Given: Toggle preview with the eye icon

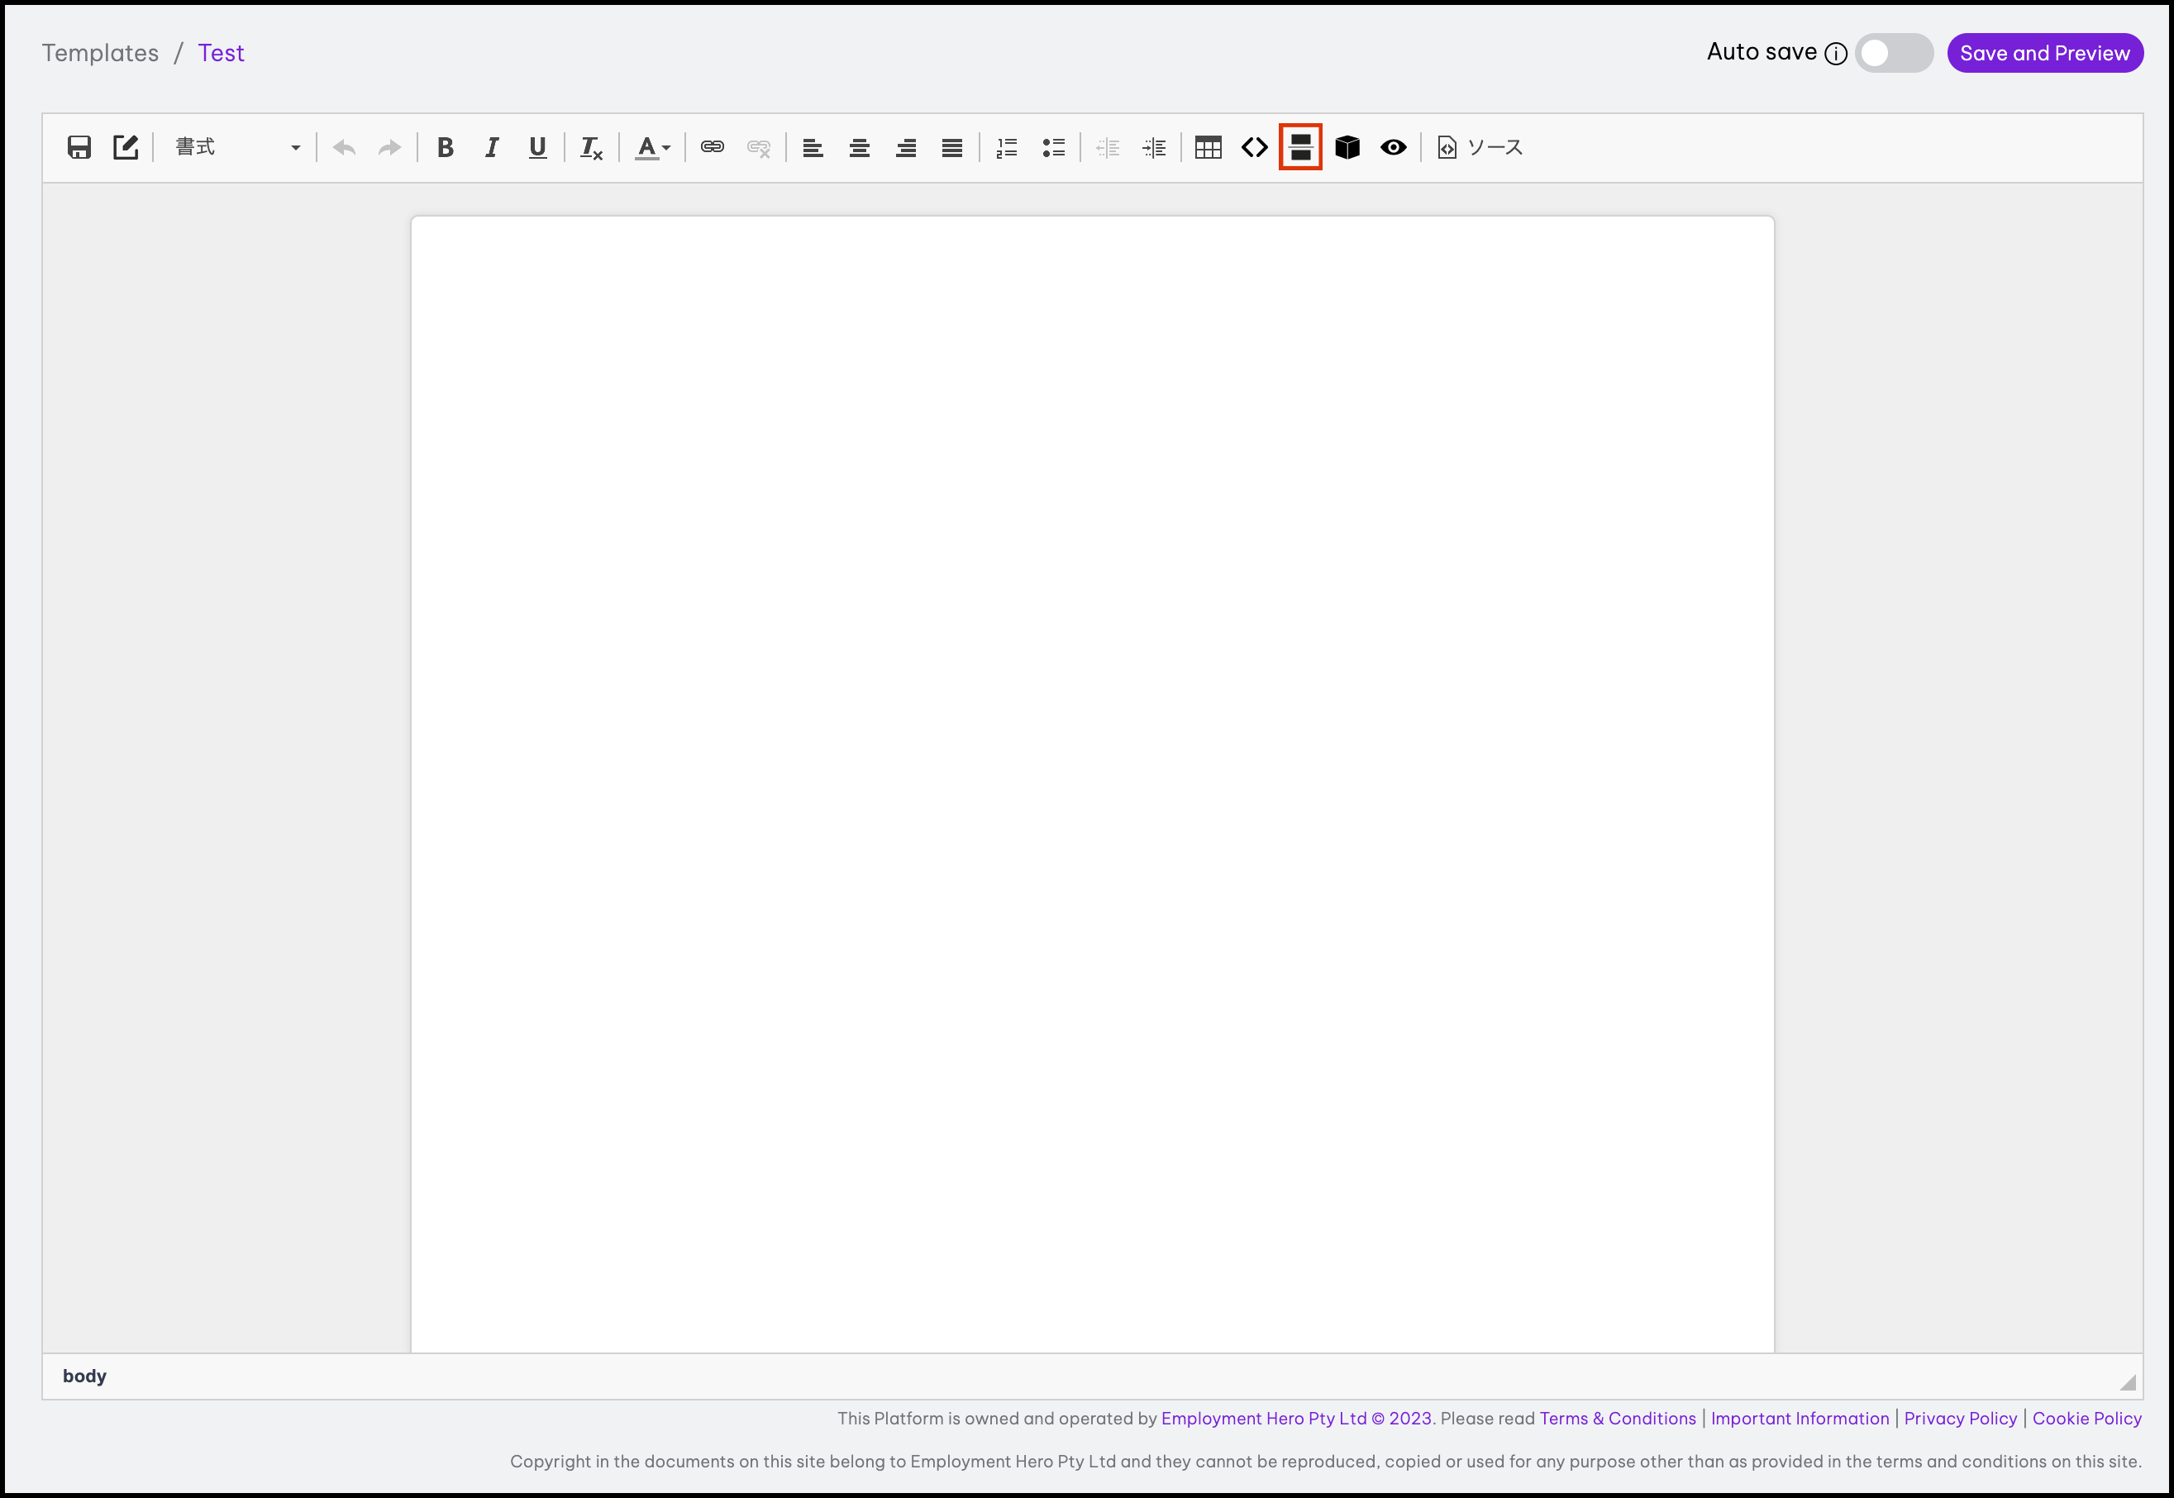Looking at the screenshot, I should 1394,147.
